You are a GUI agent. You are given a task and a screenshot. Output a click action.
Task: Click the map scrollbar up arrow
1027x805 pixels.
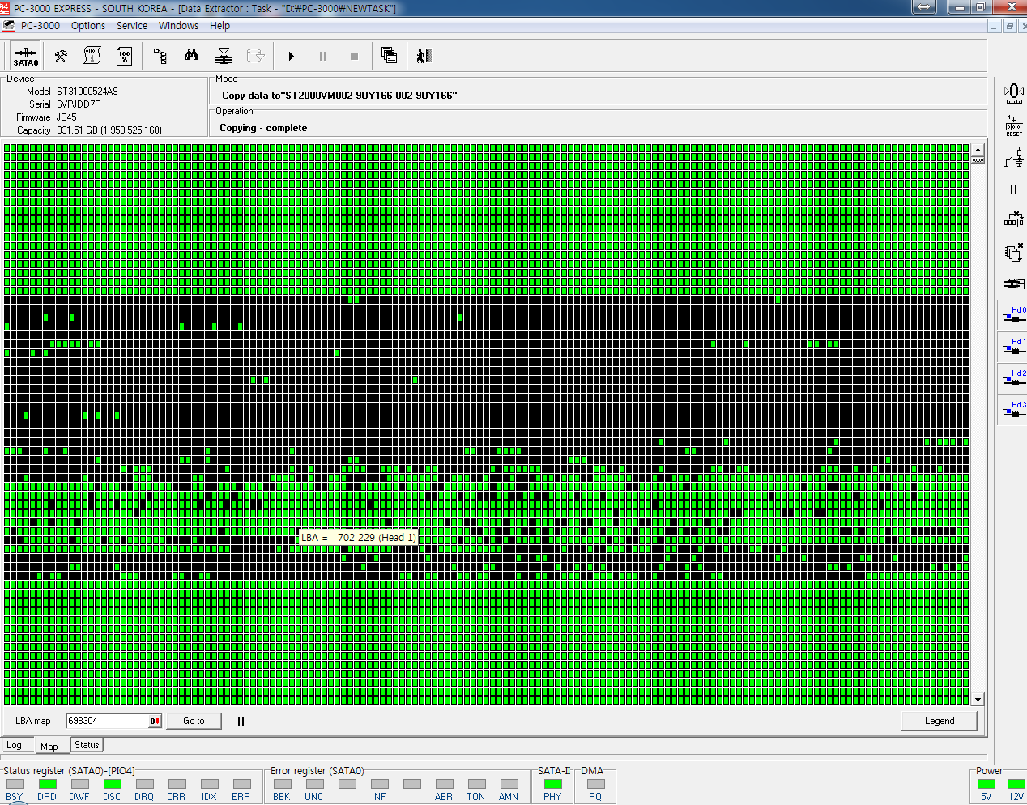pyautogui.click(x=978, y=151)
